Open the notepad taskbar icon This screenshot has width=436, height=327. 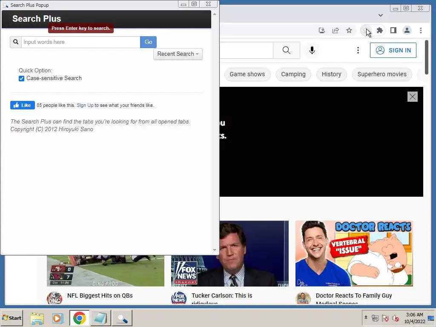pyautogui.click(x=100, y=318)
